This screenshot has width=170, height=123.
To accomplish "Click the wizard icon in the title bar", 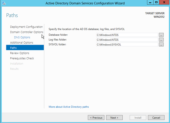I will [3, 3].
